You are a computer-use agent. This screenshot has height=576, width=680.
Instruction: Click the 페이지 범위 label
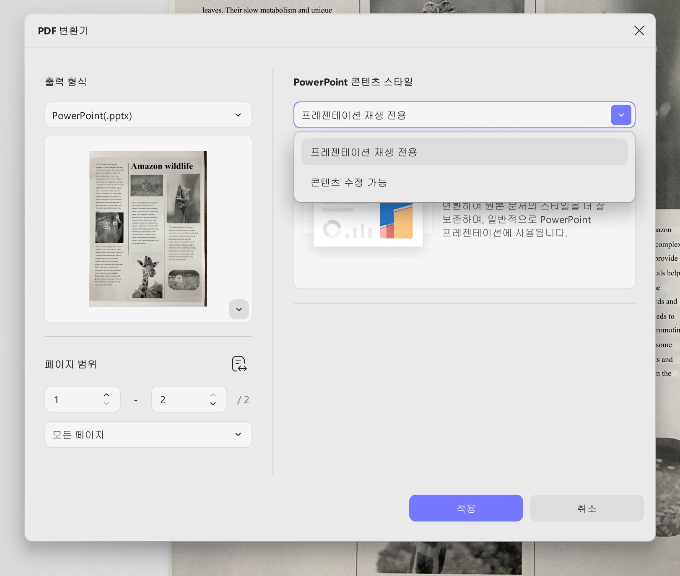(71, 364)
